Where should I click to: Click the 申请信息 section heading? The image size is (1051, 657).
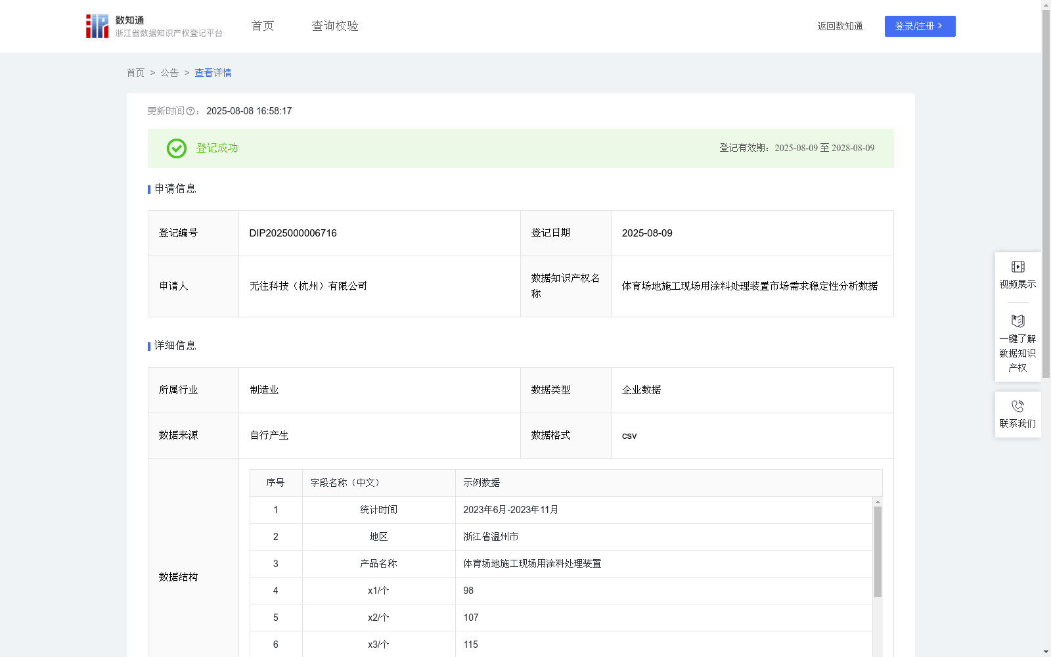point(175,189)
